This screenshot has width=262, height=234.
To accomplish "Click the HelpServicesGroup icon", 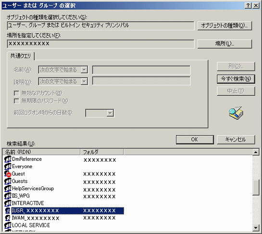I will click(x=8, y=189).
